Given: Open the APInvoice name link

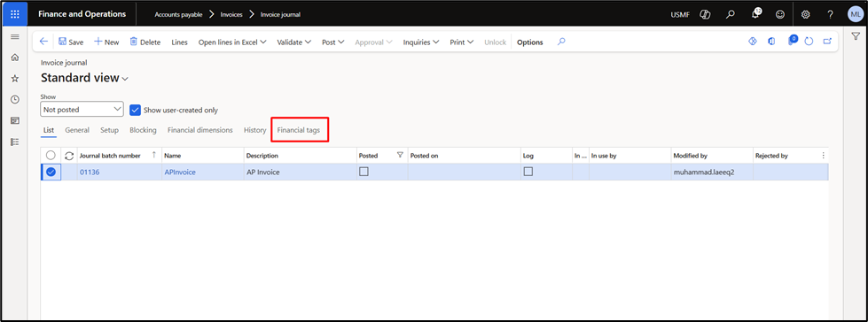Looking at the screenshot, I should coord(180,172).
